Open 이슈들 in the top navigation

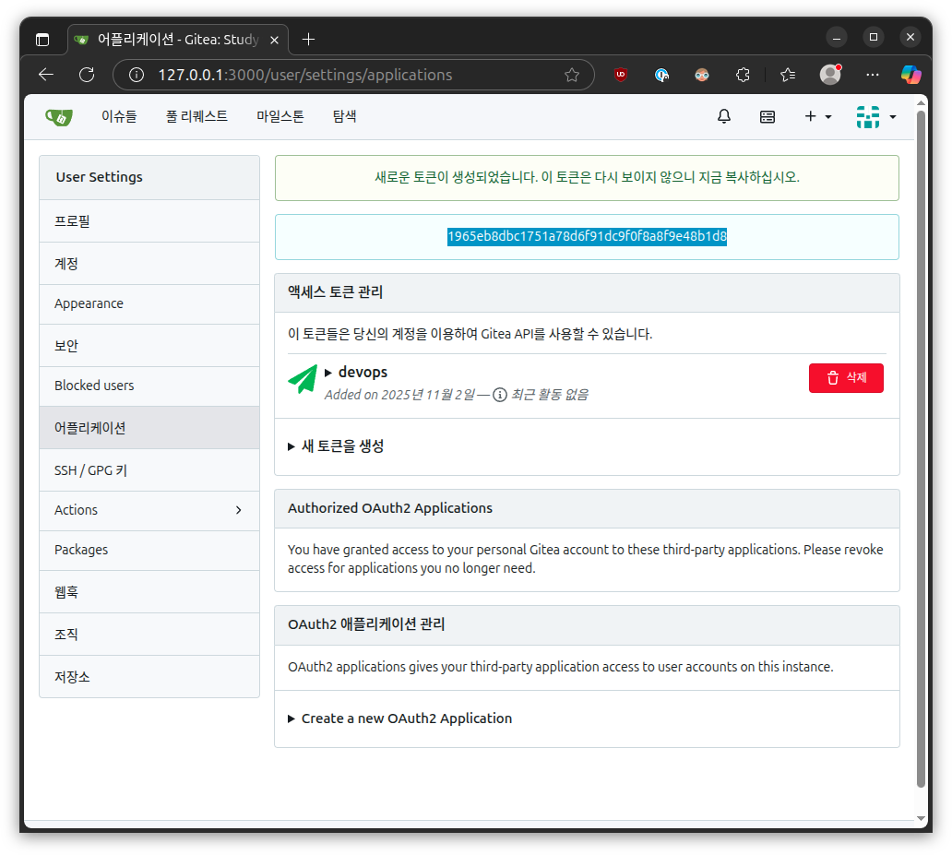(x=119, y=116)
